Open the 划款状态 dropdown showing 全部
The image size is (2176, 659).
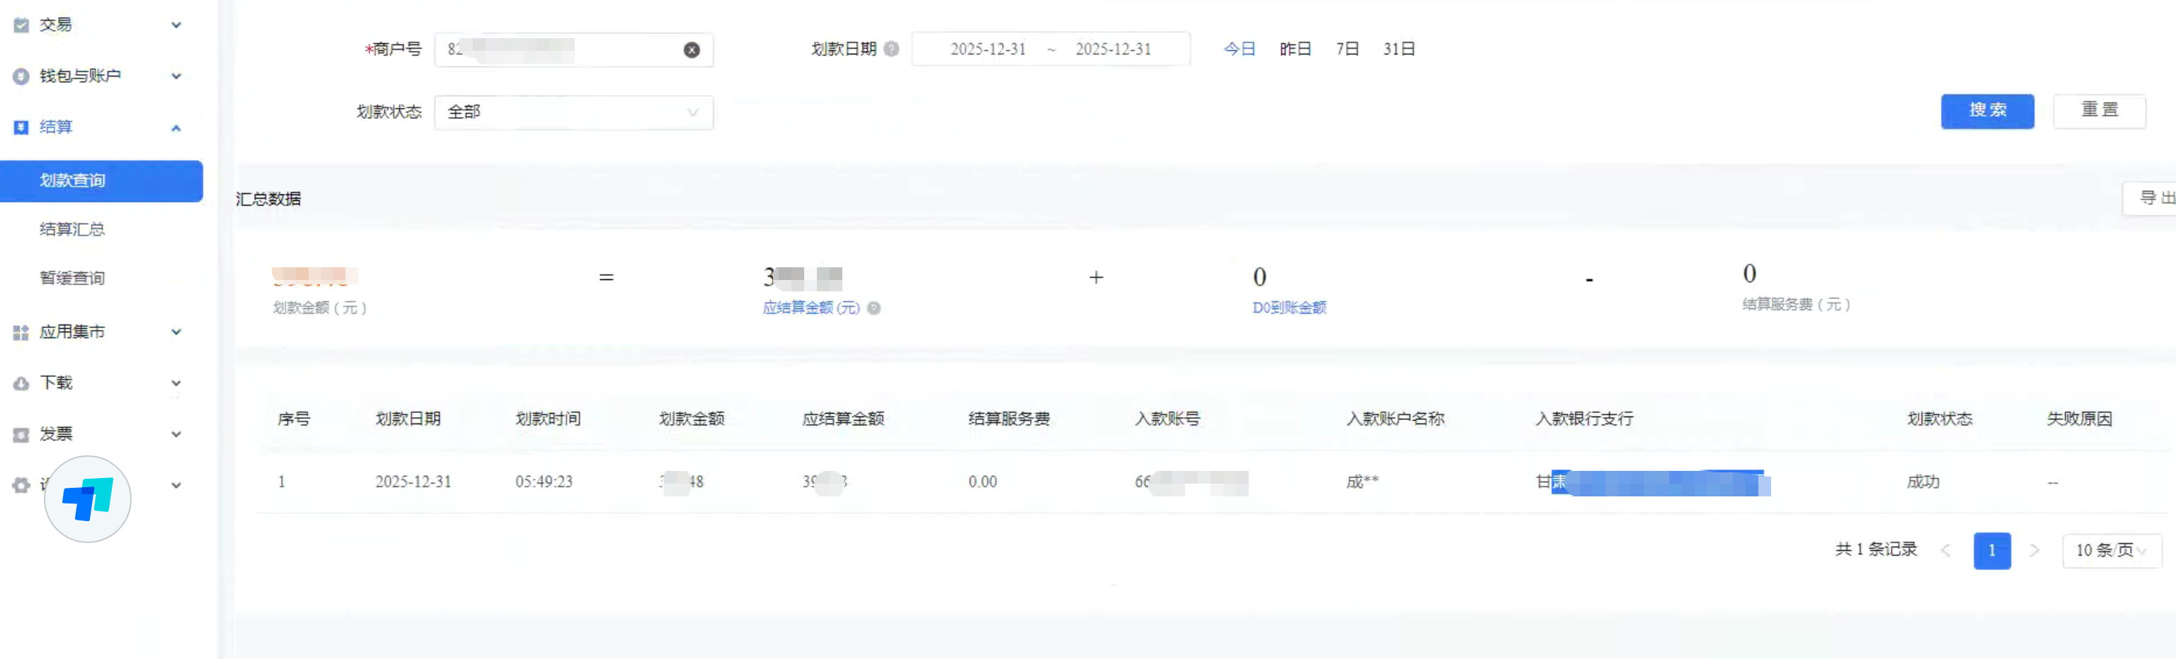tap(574, 112)
